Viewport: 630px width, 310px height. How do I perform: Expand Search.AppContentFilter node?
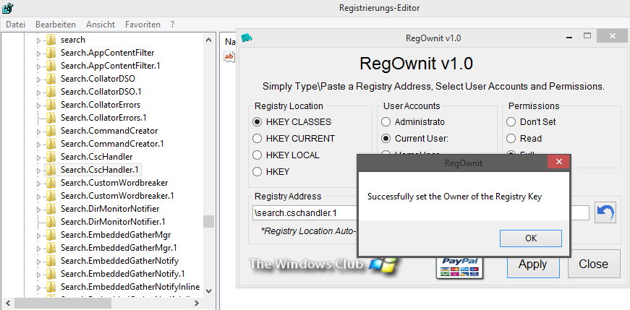[x=38, y=53]
